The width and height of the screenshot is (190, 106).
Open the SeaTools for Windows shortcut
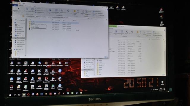pos(60,87)
